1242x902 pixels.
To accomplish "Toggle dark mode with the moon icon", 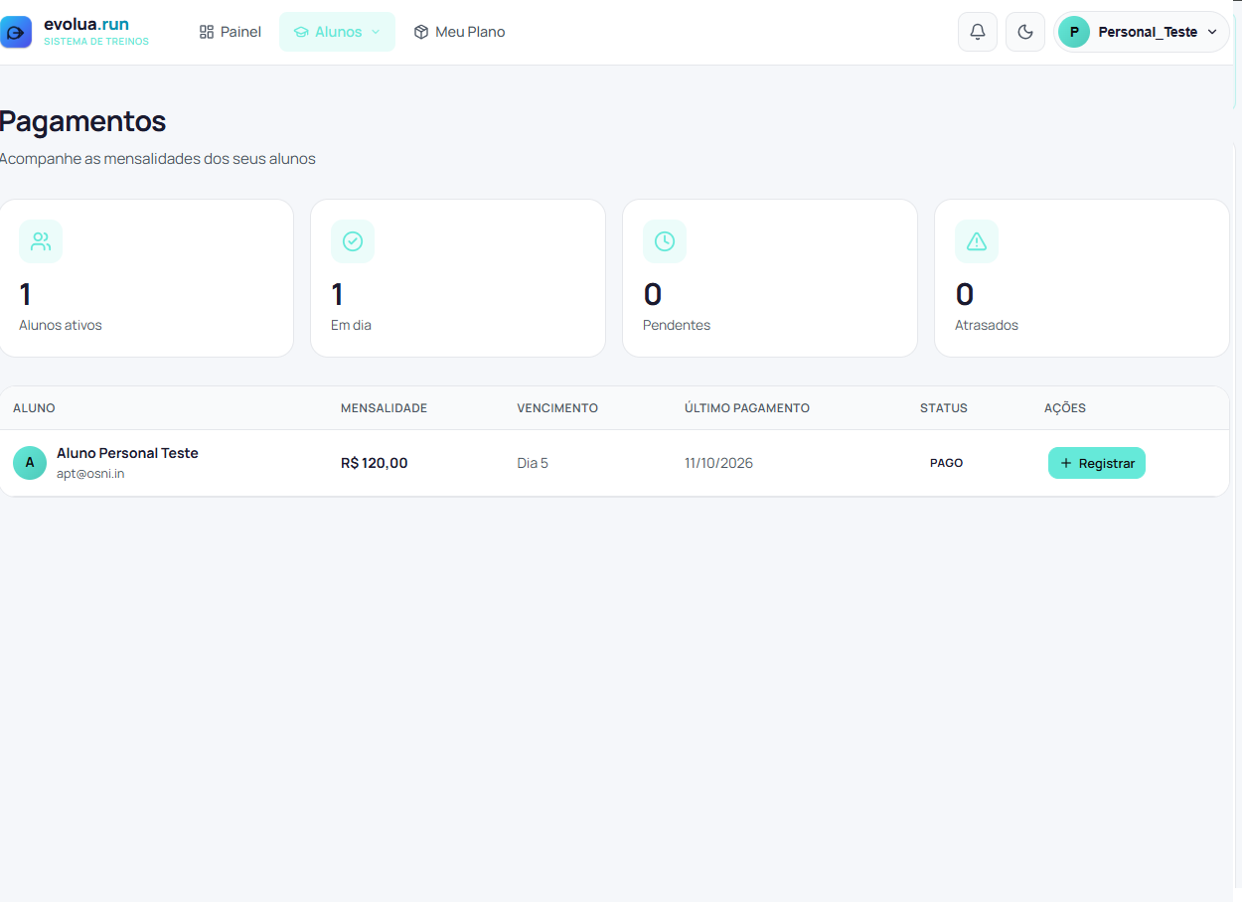I will tap(1025, 32).
